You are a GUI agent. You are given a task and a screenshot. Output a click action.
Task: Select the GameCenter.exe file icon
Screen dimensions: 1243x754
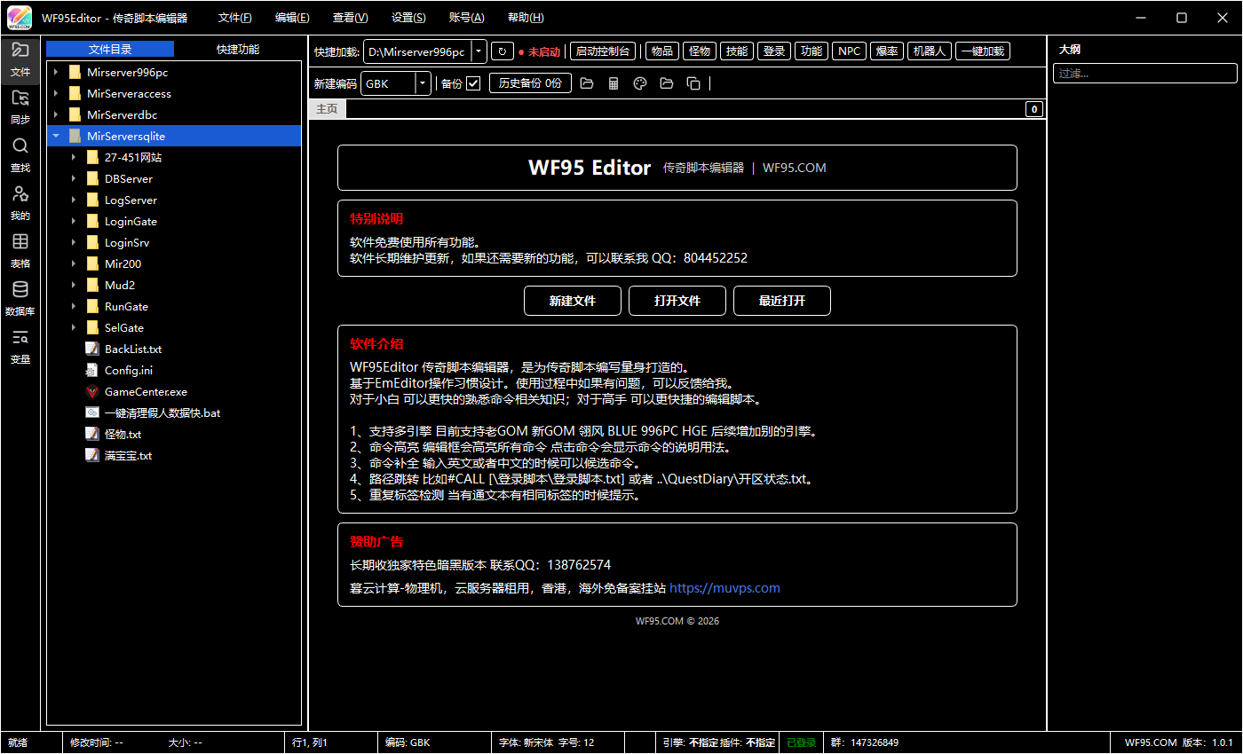[x=91, y=391]
